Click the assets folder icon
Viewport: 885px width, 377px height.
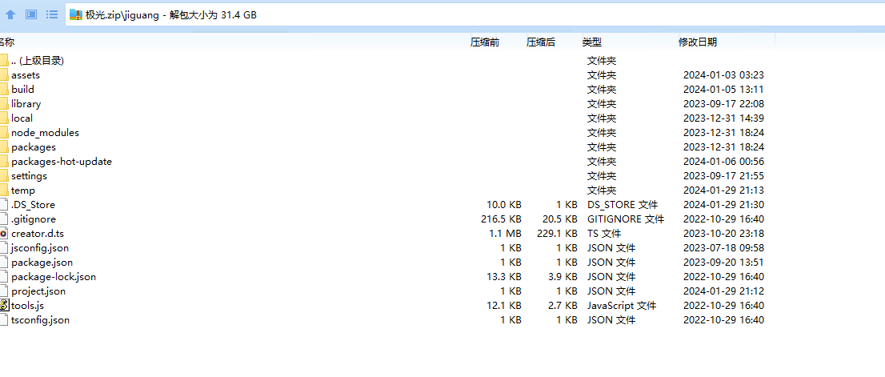tap(4, 74)
